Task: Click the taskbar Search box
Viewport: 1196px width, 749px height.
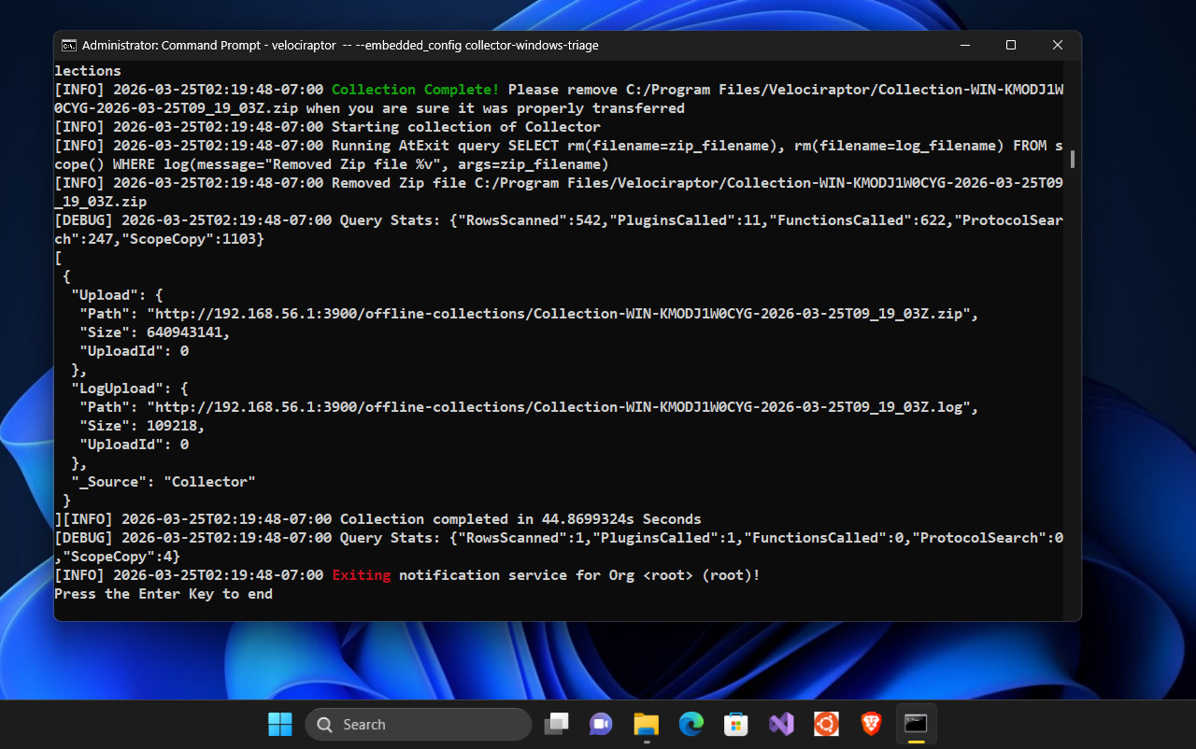Action: pos(419,725)
